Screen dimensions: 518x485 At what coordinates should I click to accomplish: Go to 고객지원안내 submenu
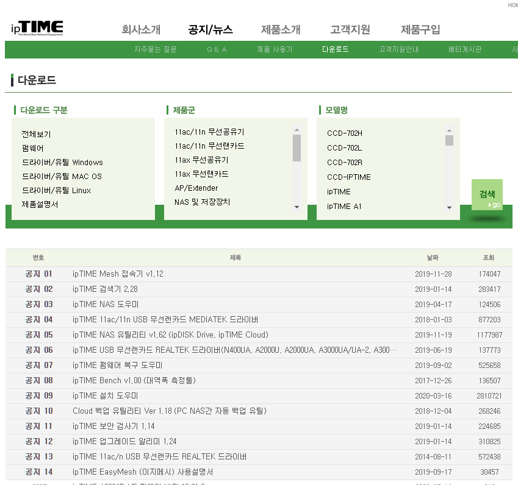[399, 49]
